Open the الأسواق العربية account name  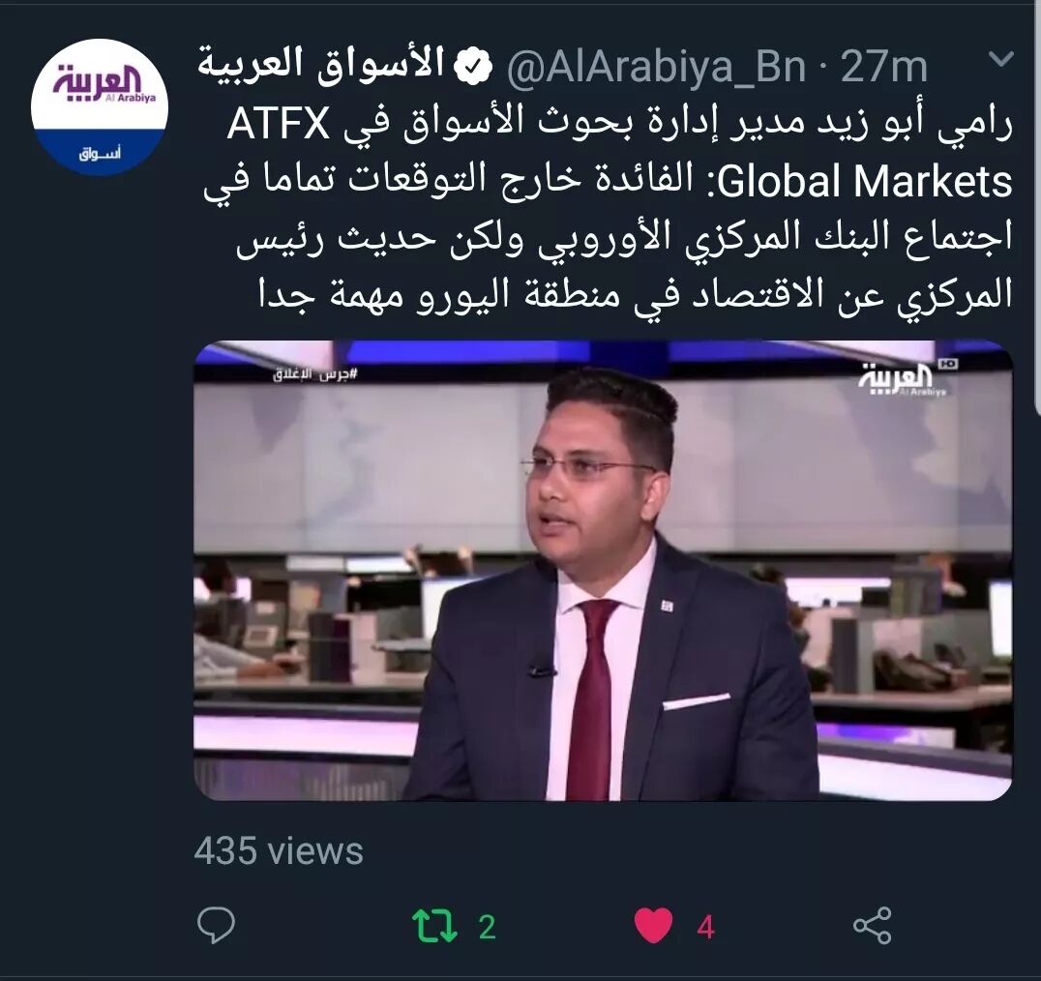(321, 66)
